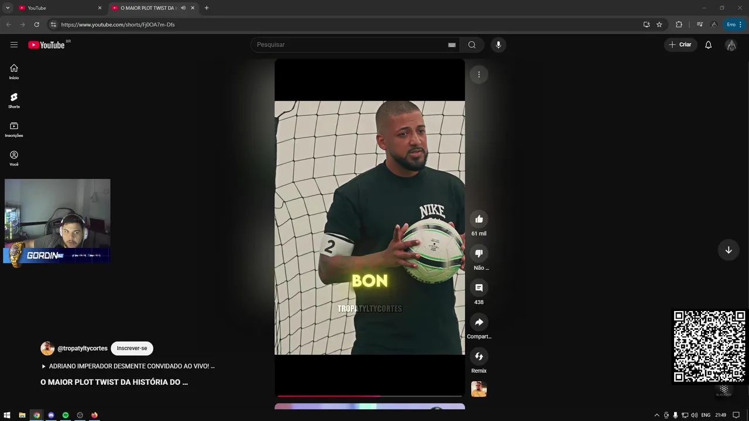Click the YouTube logo

[x=46, y=45]
